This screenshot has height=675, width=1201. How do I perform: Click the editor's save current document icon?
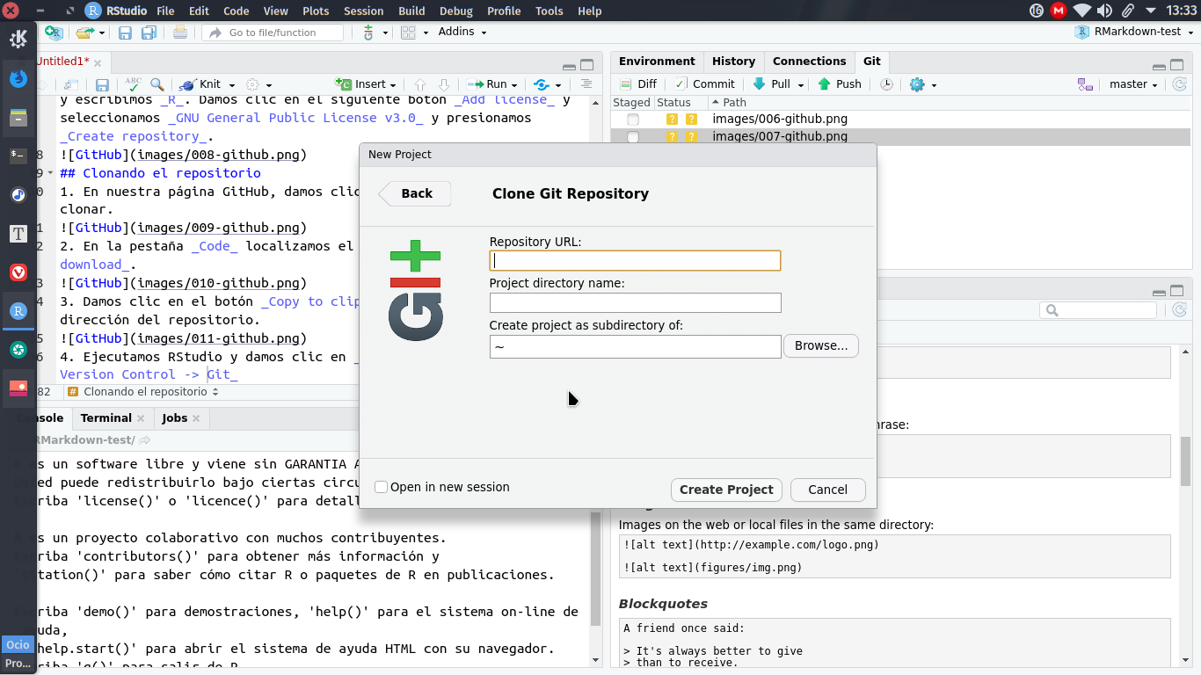[x=102, y=84]
